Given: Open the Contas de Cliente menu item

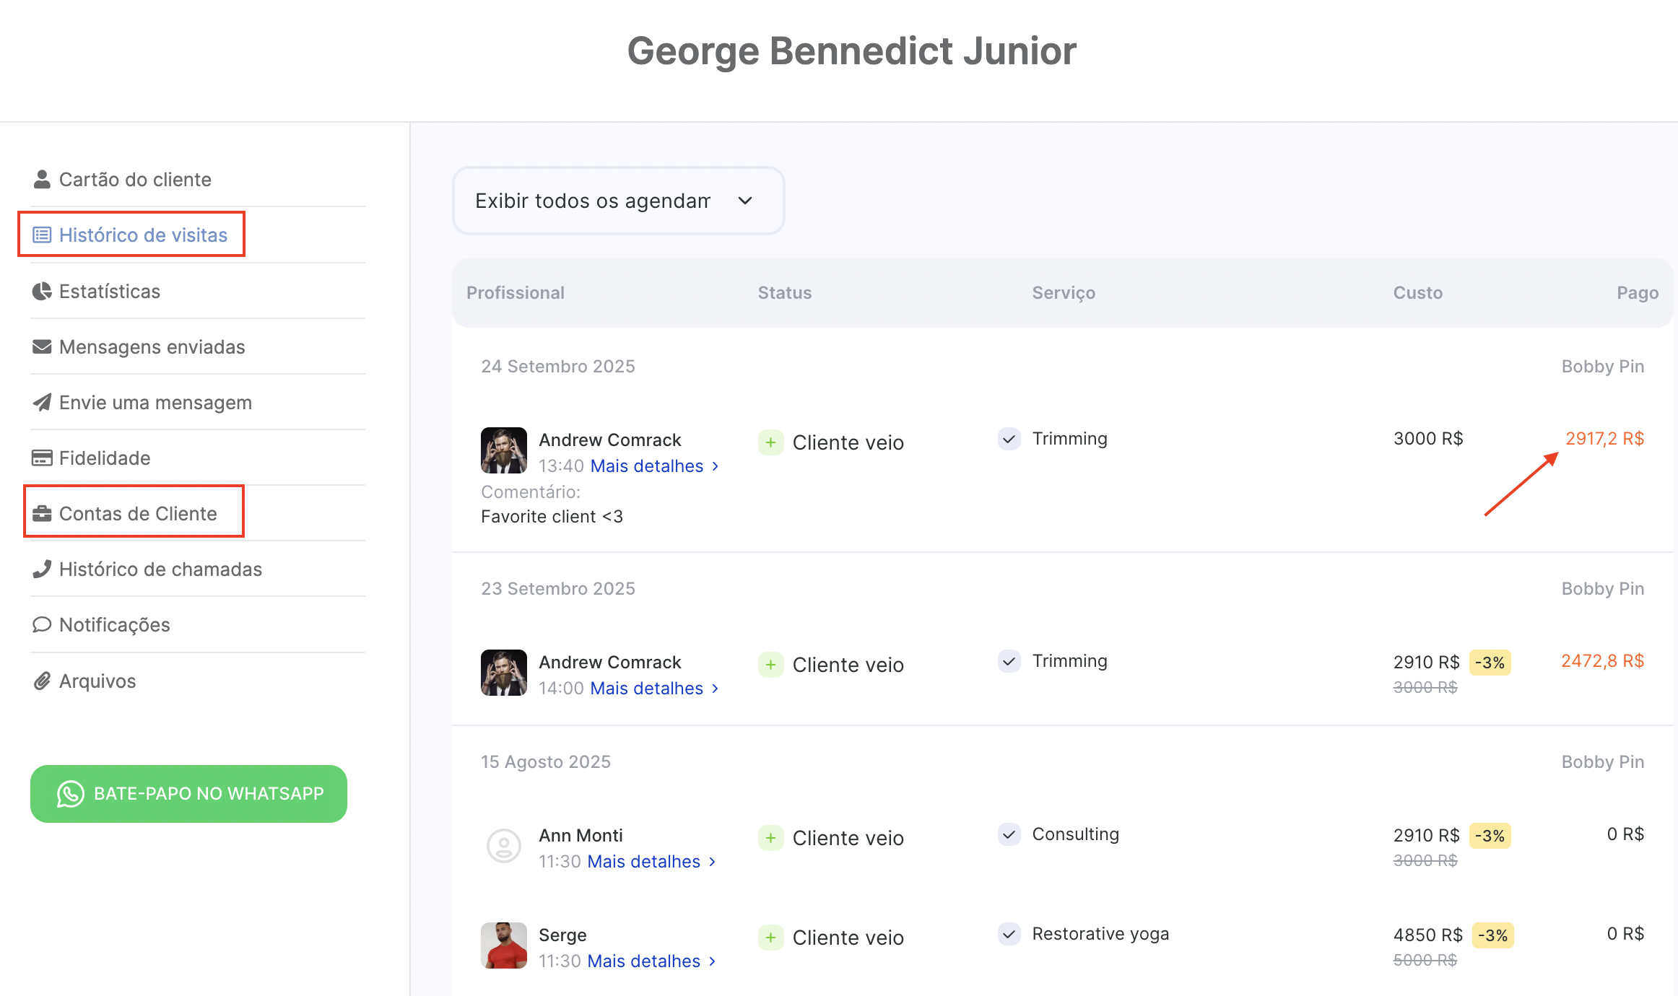Looking at the screenshot, I should point(137,513).
